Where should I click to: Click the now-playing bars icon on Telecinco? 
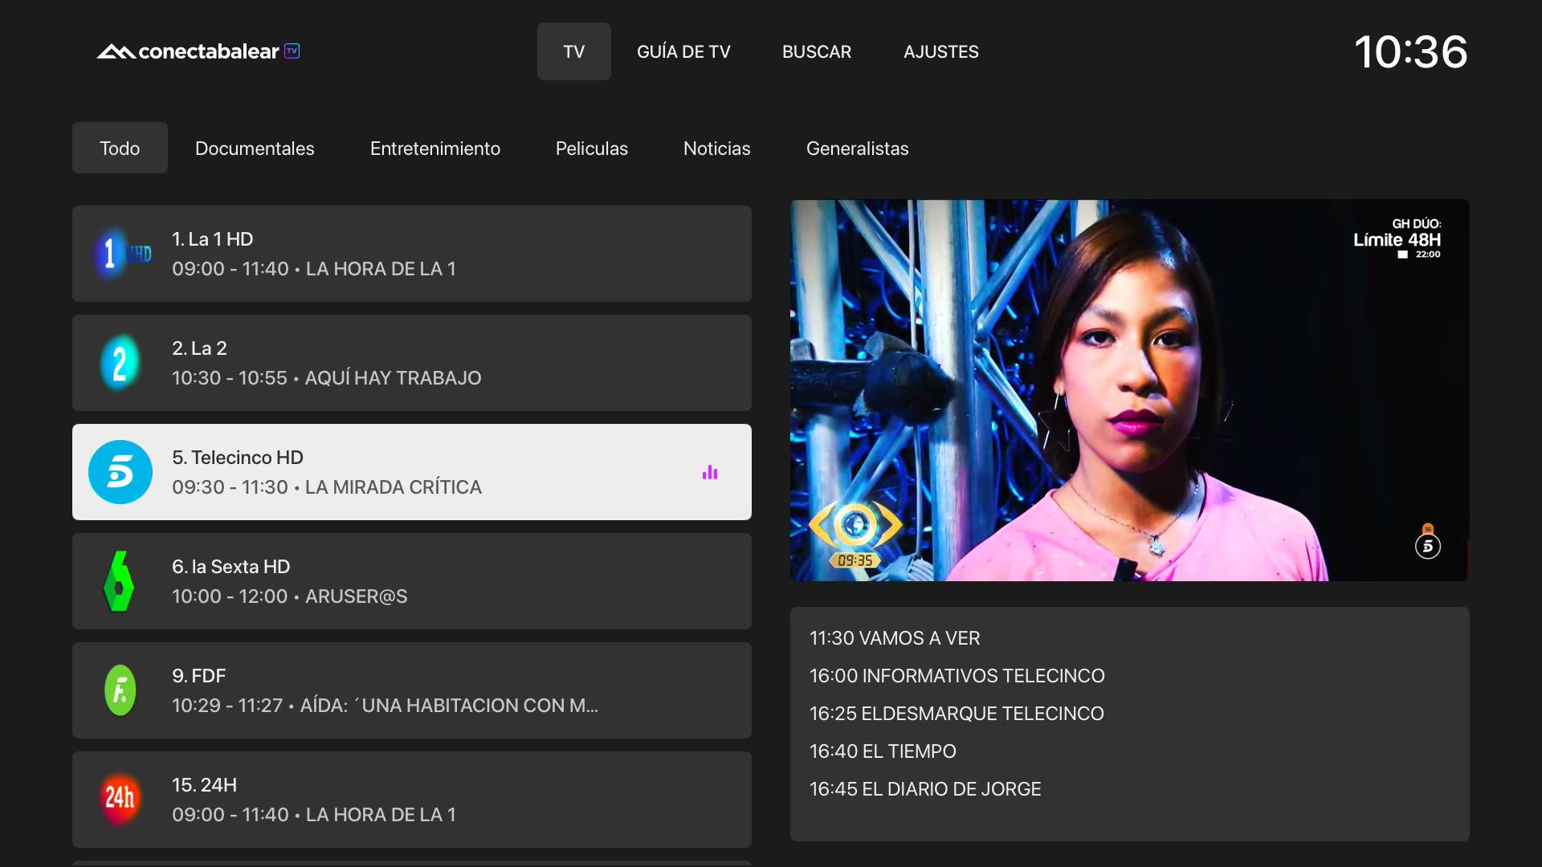click(x=710, y=472)
